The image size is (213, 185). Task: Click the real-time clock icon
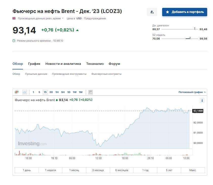tap(14, 41)
